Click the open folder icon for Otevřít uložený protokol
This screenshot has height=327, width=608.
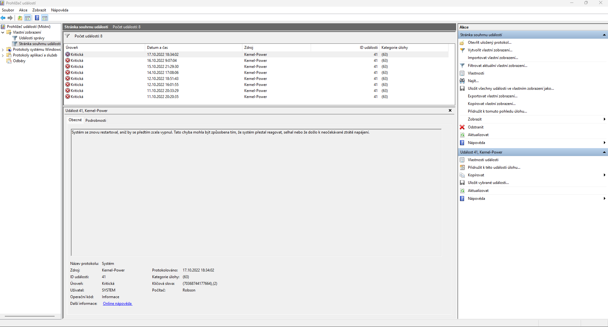coord(462,43)
